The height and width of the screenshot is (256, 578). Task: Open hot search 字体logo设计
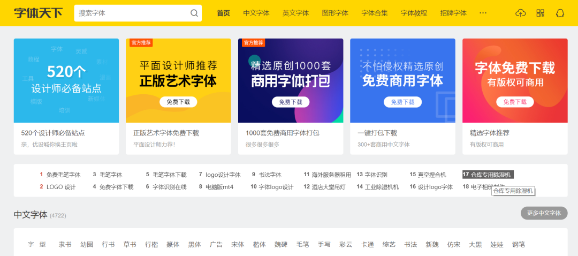click(276, 187)
